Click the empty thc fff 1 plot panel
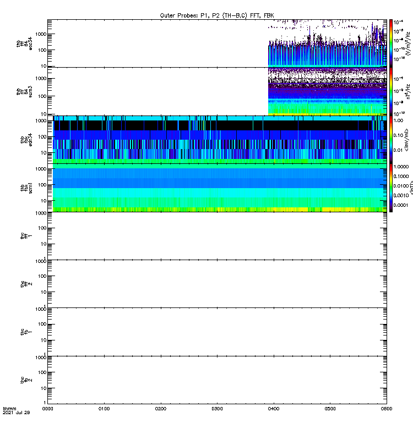Viewport: 413px width, 440px height. pos(217,236)
